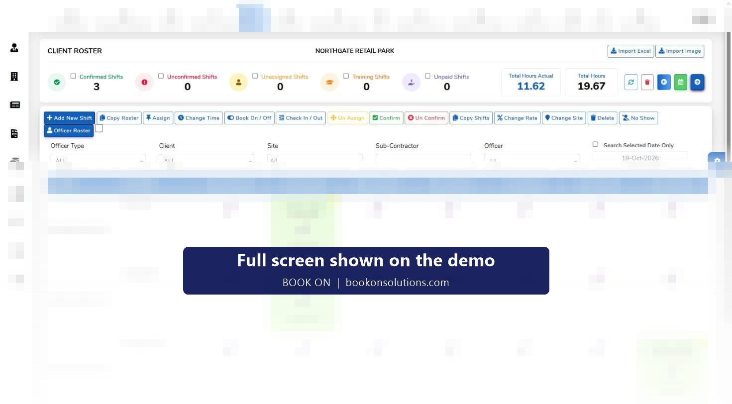Image resolution: width=732 pixels, height=404 pixels.
Task: Tick the Unpaid Shifts checkbox
Action: (427, 76)
